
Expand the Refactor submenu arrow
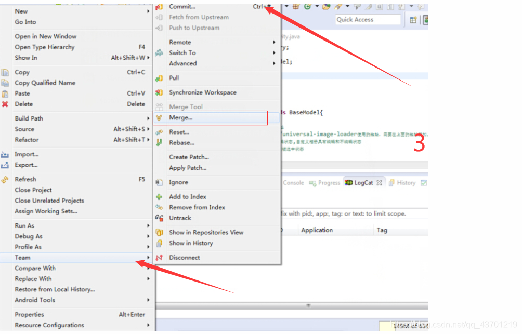148,140
